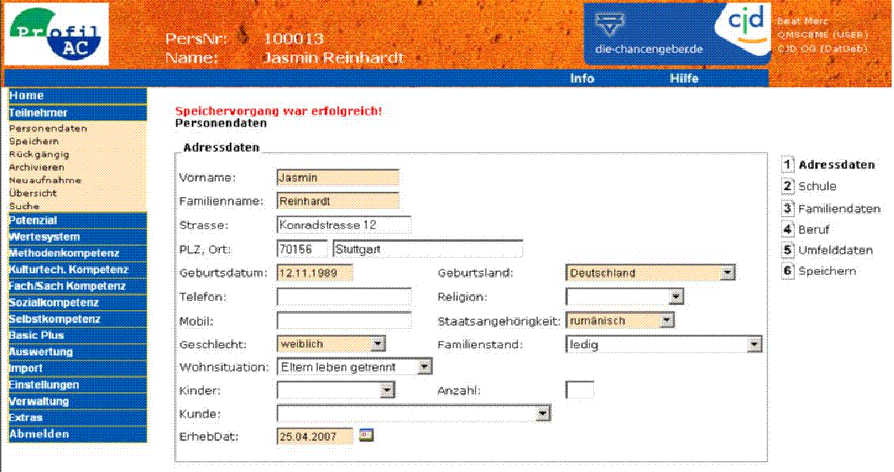
Task: Open the Geburtsland dropdown
Action: pyautogui.click(x=727, y=274)
